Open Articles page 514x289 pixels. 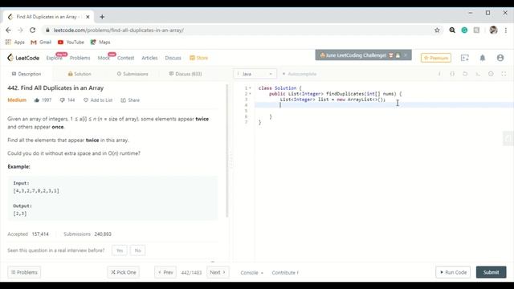[x=149, y=58]
